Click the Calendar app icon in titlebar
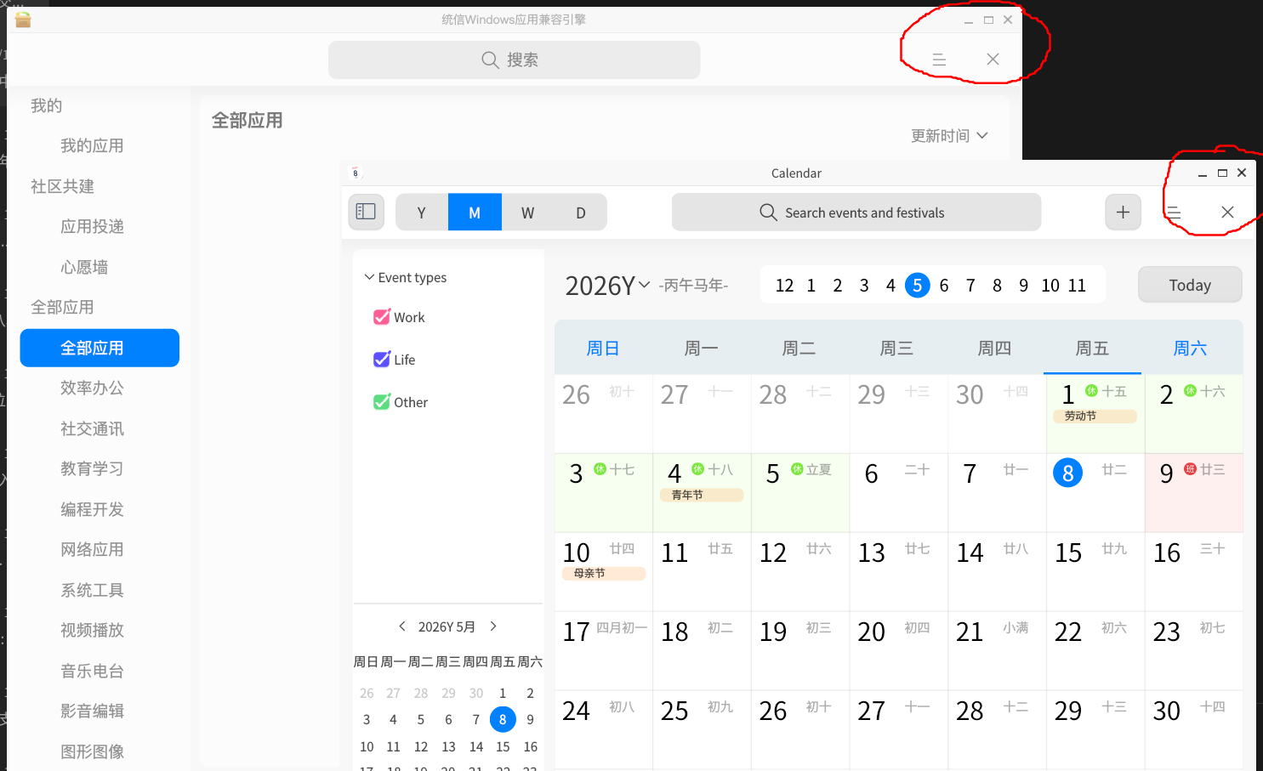 tap(356, 173)
